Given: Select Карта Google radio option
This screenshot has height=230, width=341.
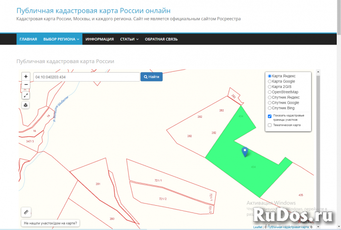Looking at the screenshot, I should point(270,81).
